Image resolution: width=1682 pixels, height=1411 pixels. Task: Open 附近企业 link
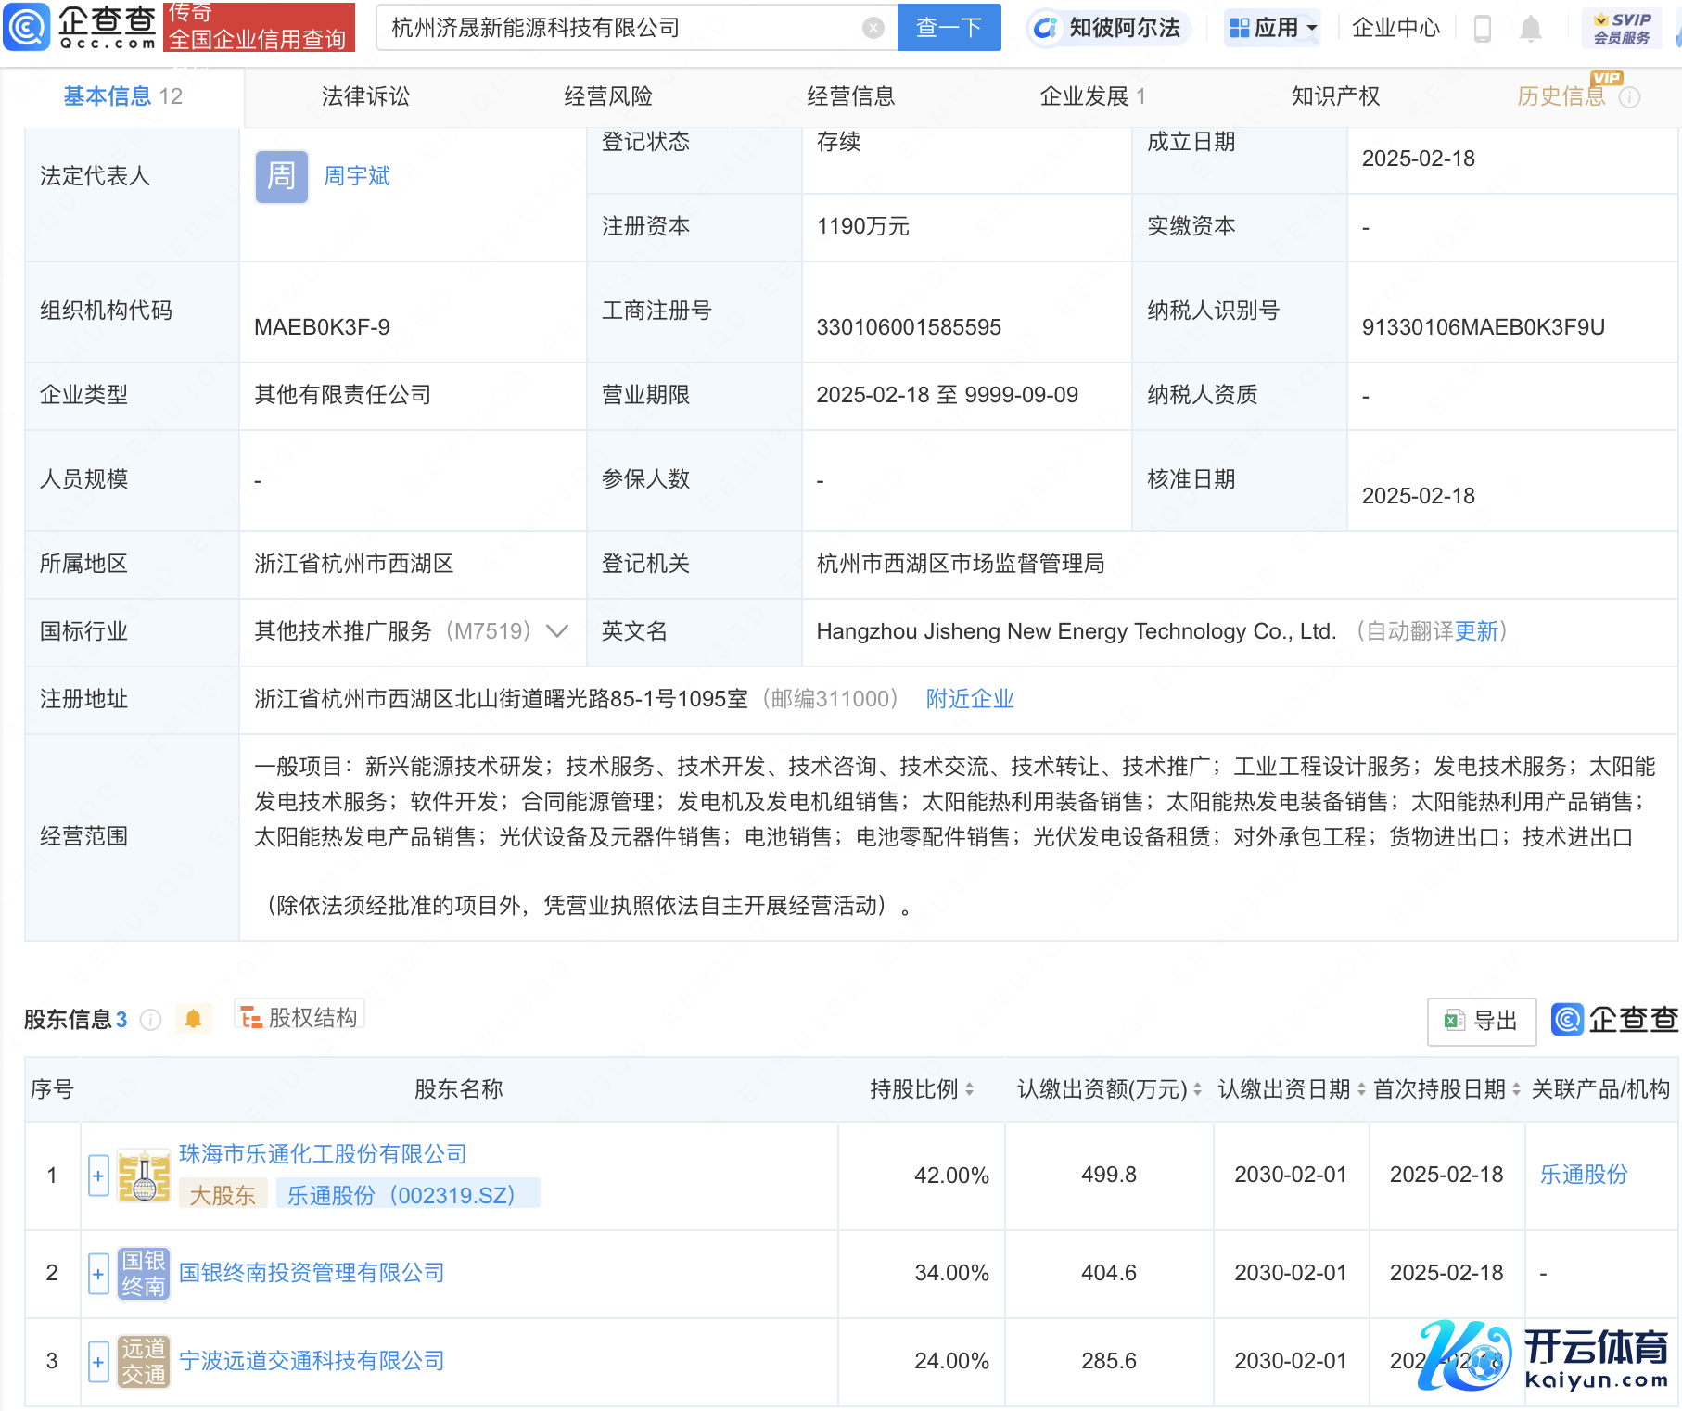coord(970,699)
